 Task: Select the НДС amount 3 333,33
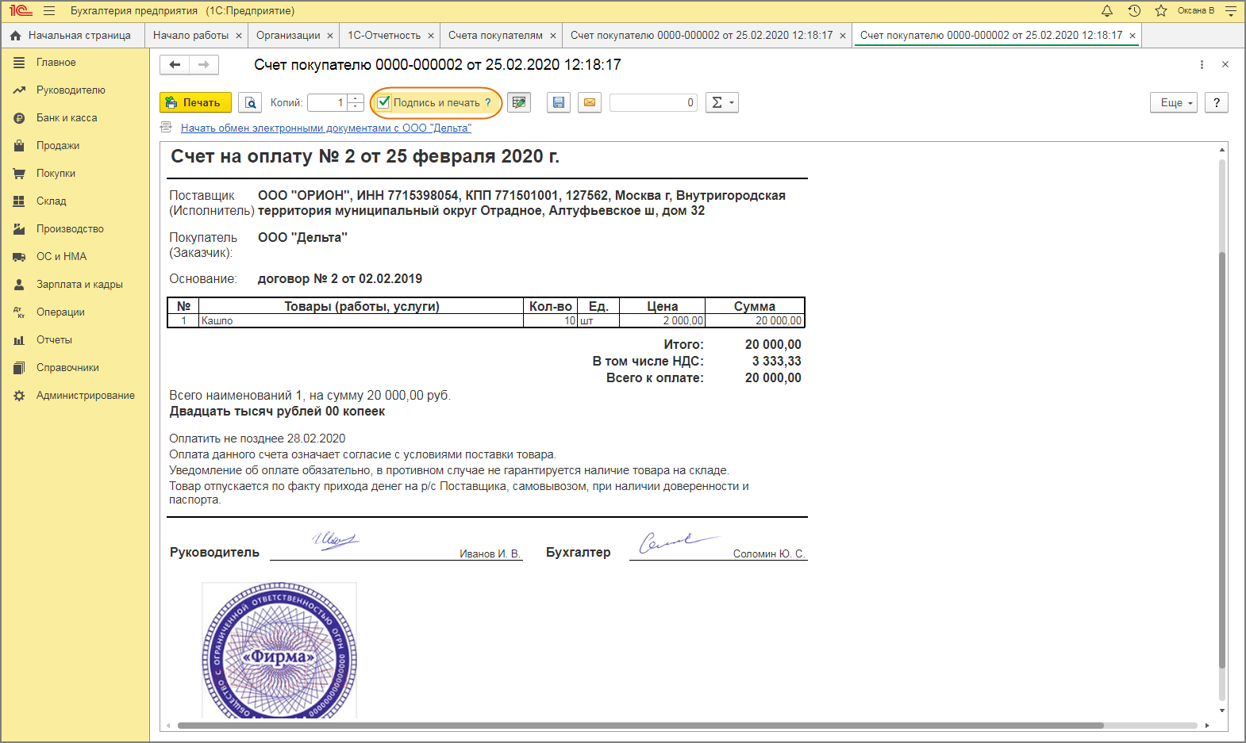tap(776, 361)
